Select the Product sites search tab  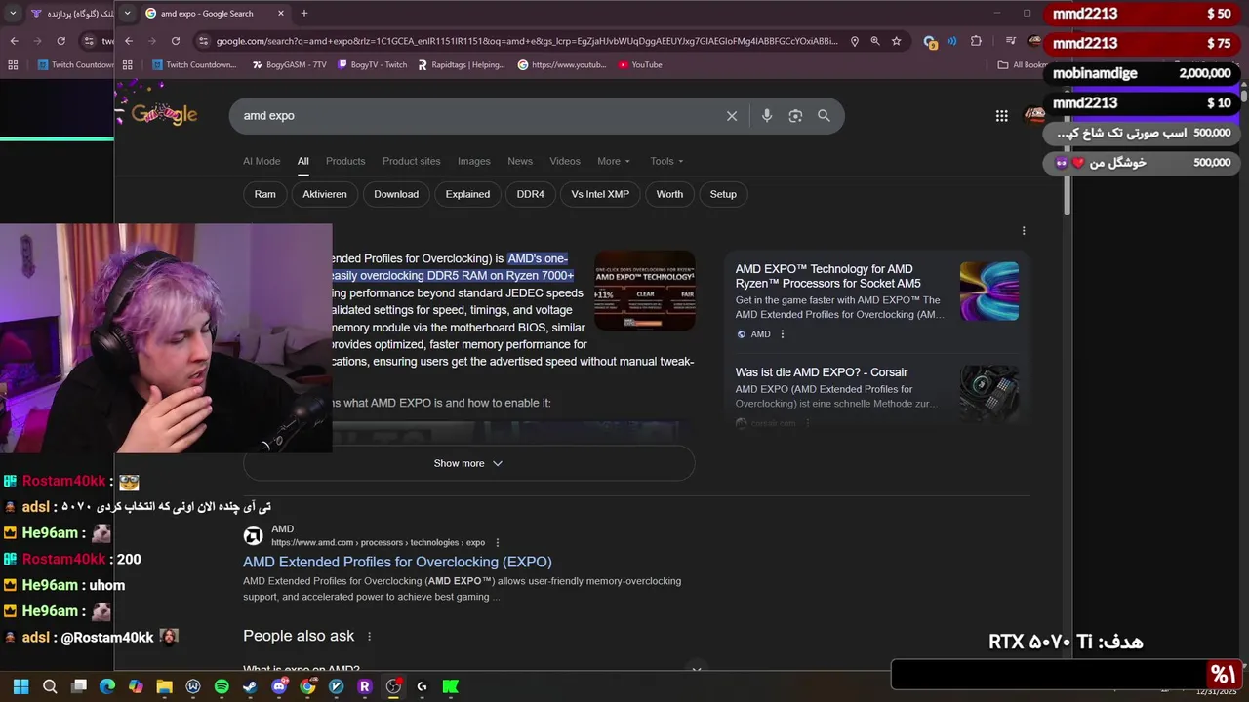pos(411,161)
